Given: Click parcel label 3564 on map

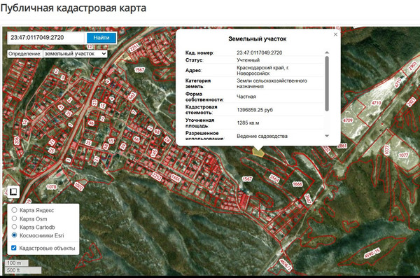Looking at the screenshot, I should tap(274, 179).
